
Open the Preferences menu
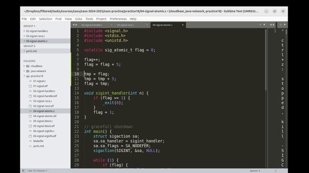pyautogui.click(x=118, y=19)
